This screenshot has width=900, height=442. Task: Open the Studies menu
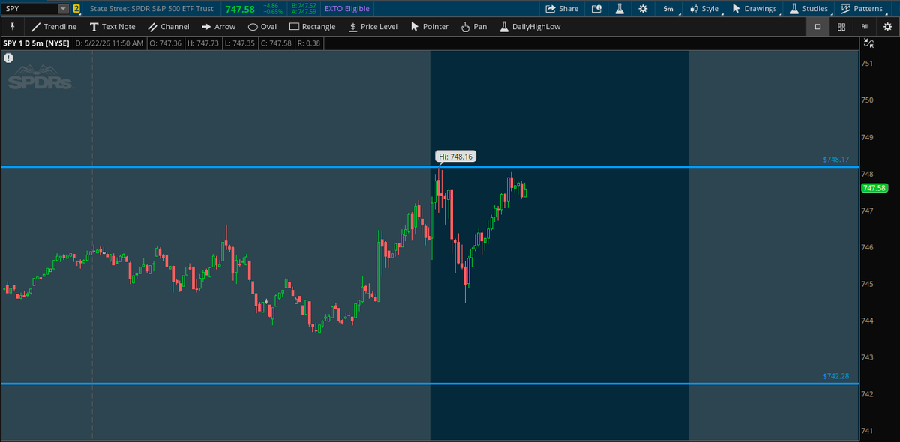(x=809, y=9)
